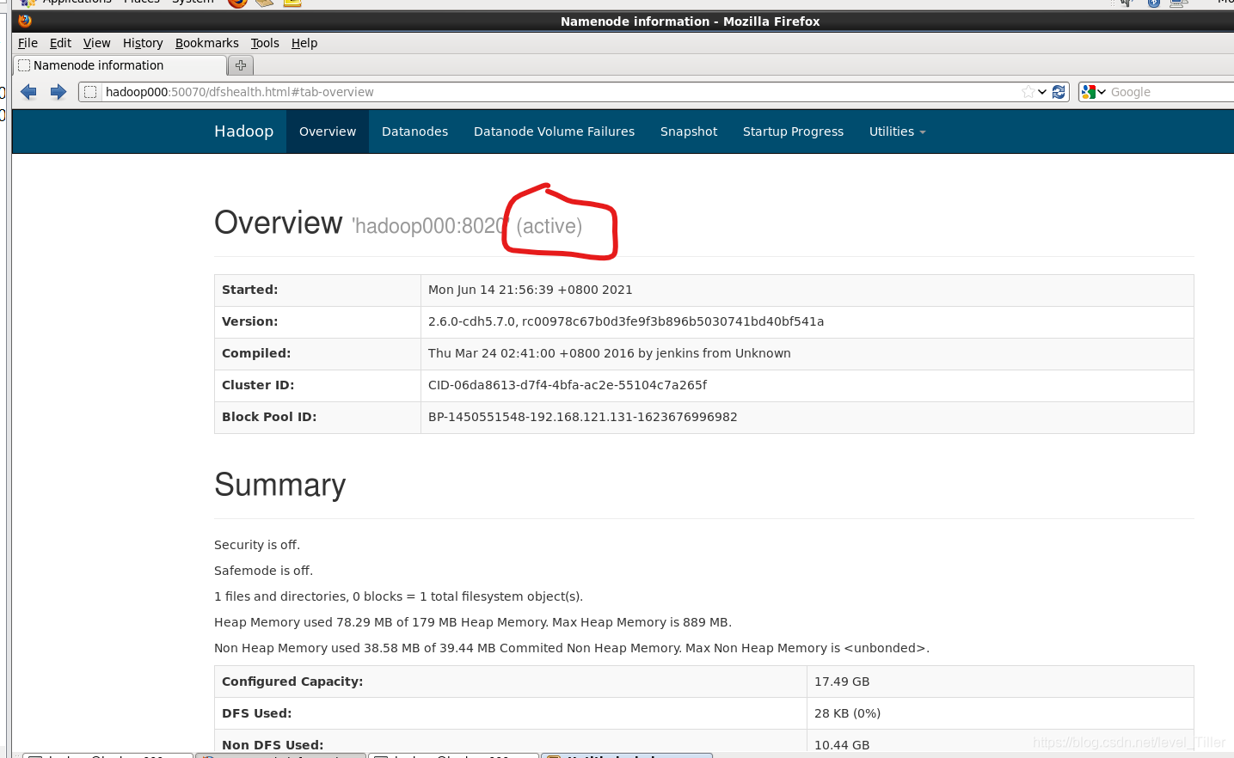Open the View menu
This screenshot has width=1234, height=758.
[x=96, y=43]
